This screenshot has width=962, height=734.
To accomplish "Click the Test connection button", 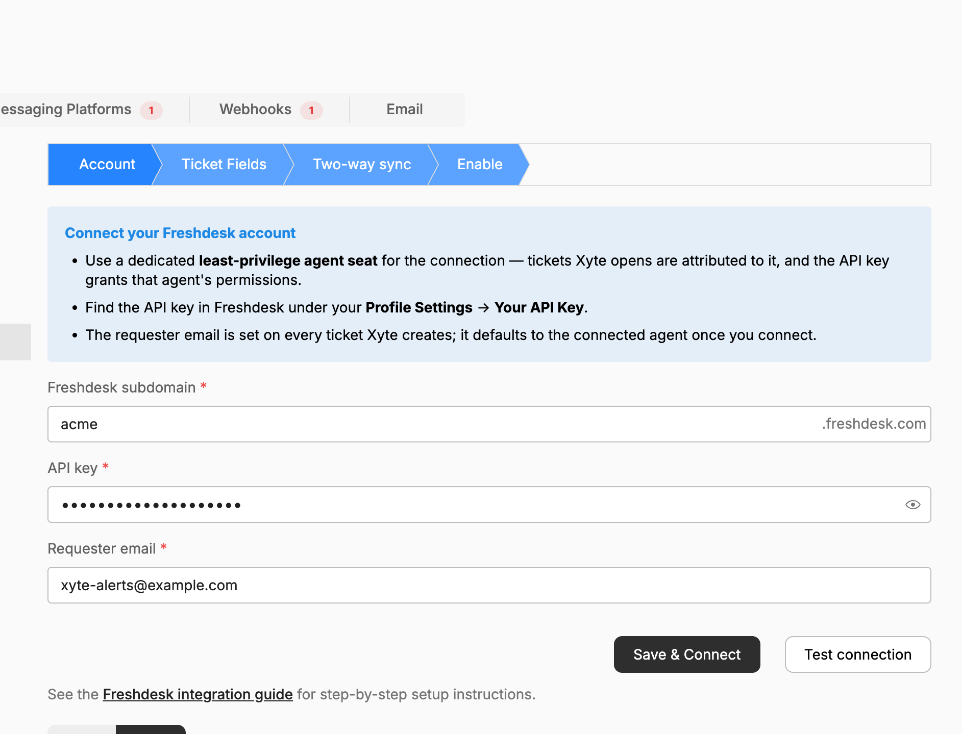I will tap(858, 654).
